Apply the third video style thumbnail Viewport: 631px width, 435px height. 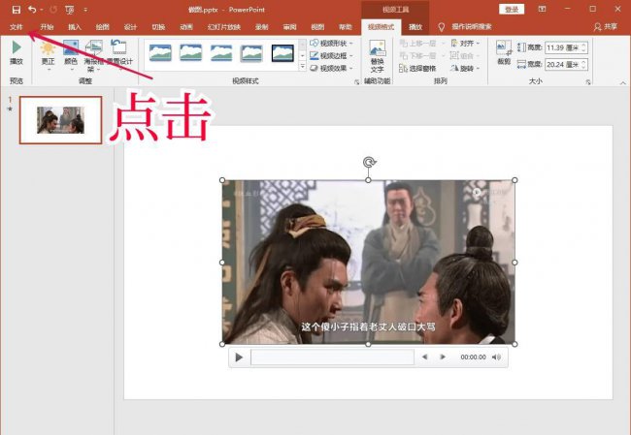pos(221,53)
